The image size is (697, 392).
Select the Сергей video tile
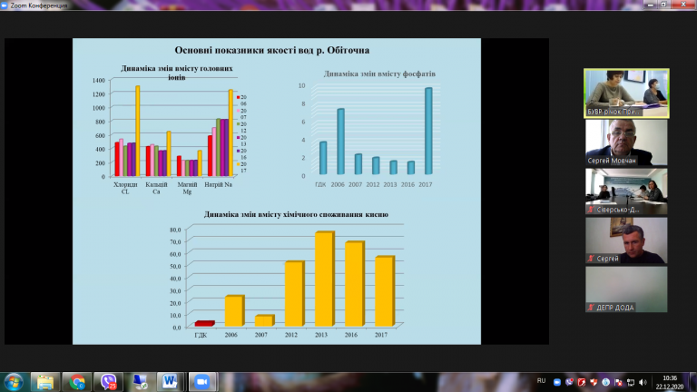pos(626,240)
